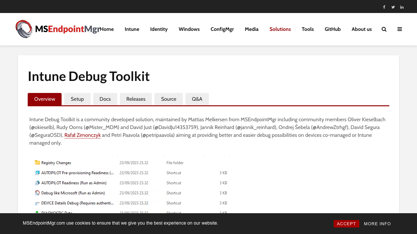Click the MSEndpointMgr logo

[58, 29]
